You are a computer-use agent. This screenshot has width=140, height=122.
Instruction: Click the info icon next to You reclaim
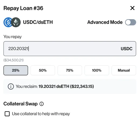click(11, 86)
